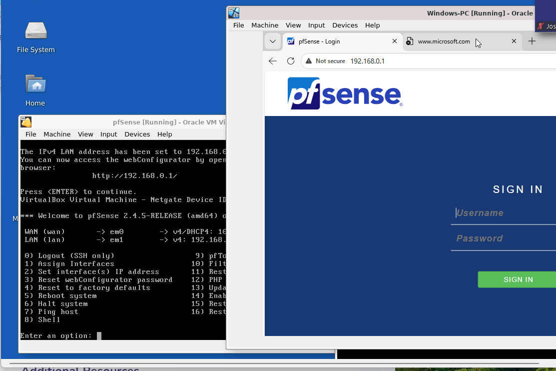
Task: Close the pfSense - Login tab
Action: point(395,41)
